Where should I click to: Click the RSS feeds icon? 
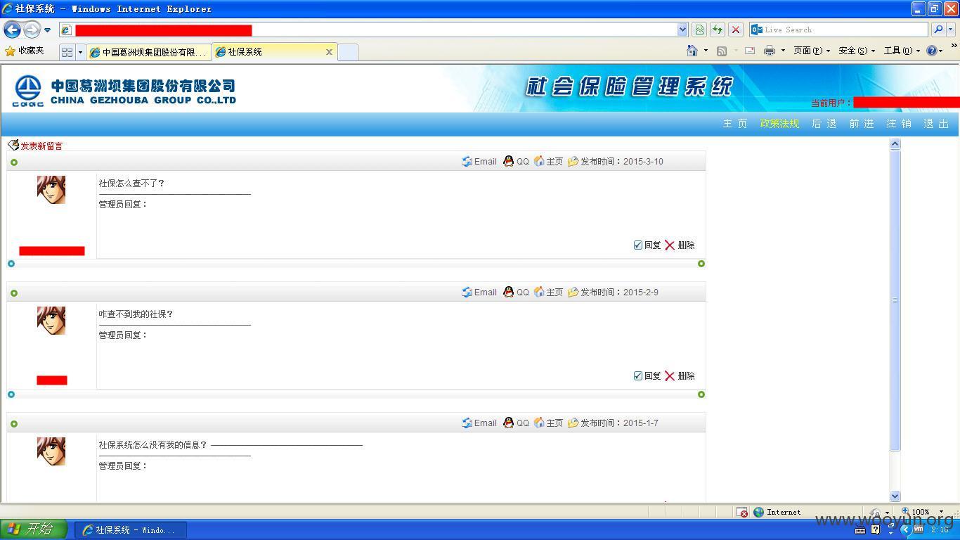click(x=722, y=51)
